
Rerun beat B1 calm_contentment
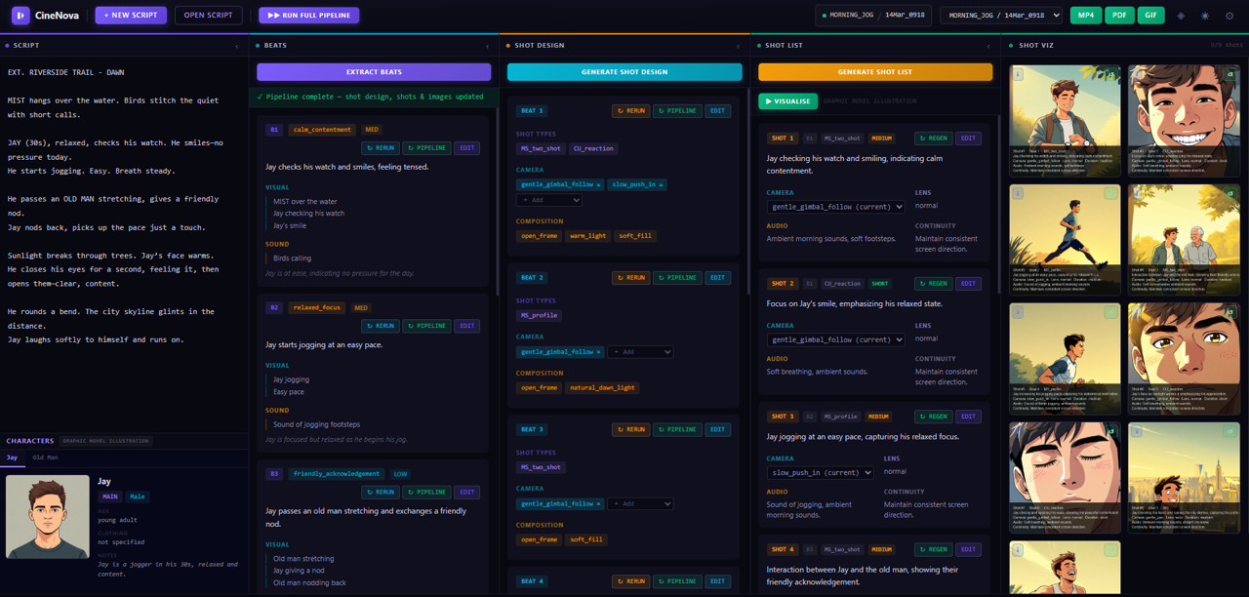(x=381, y=148)
